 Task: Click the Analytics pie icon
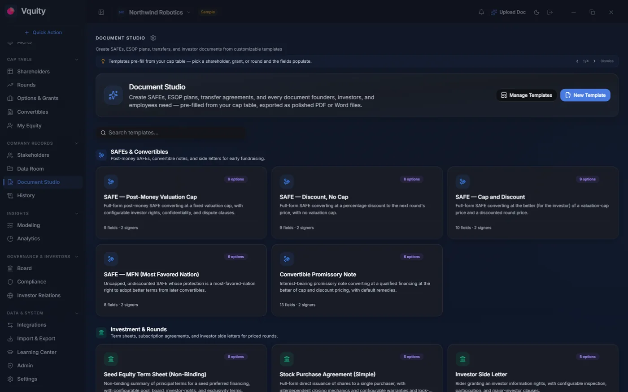click(x=10, y=239)
